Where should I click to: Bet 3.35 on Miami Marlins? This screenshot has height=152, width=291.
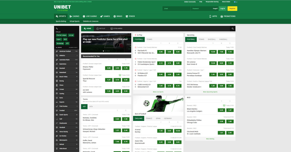click(221, 110)
